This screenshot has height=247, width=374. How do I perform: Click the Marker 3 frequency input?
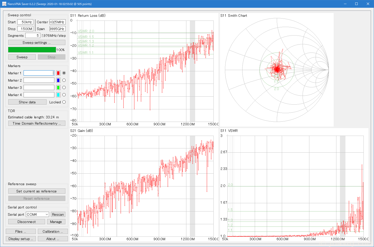pyautogui.click(x=39, y=88)
